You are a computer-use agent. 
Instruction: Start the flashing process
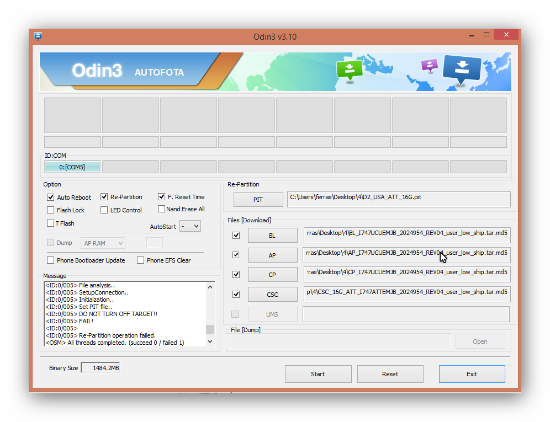coord(318,374)
